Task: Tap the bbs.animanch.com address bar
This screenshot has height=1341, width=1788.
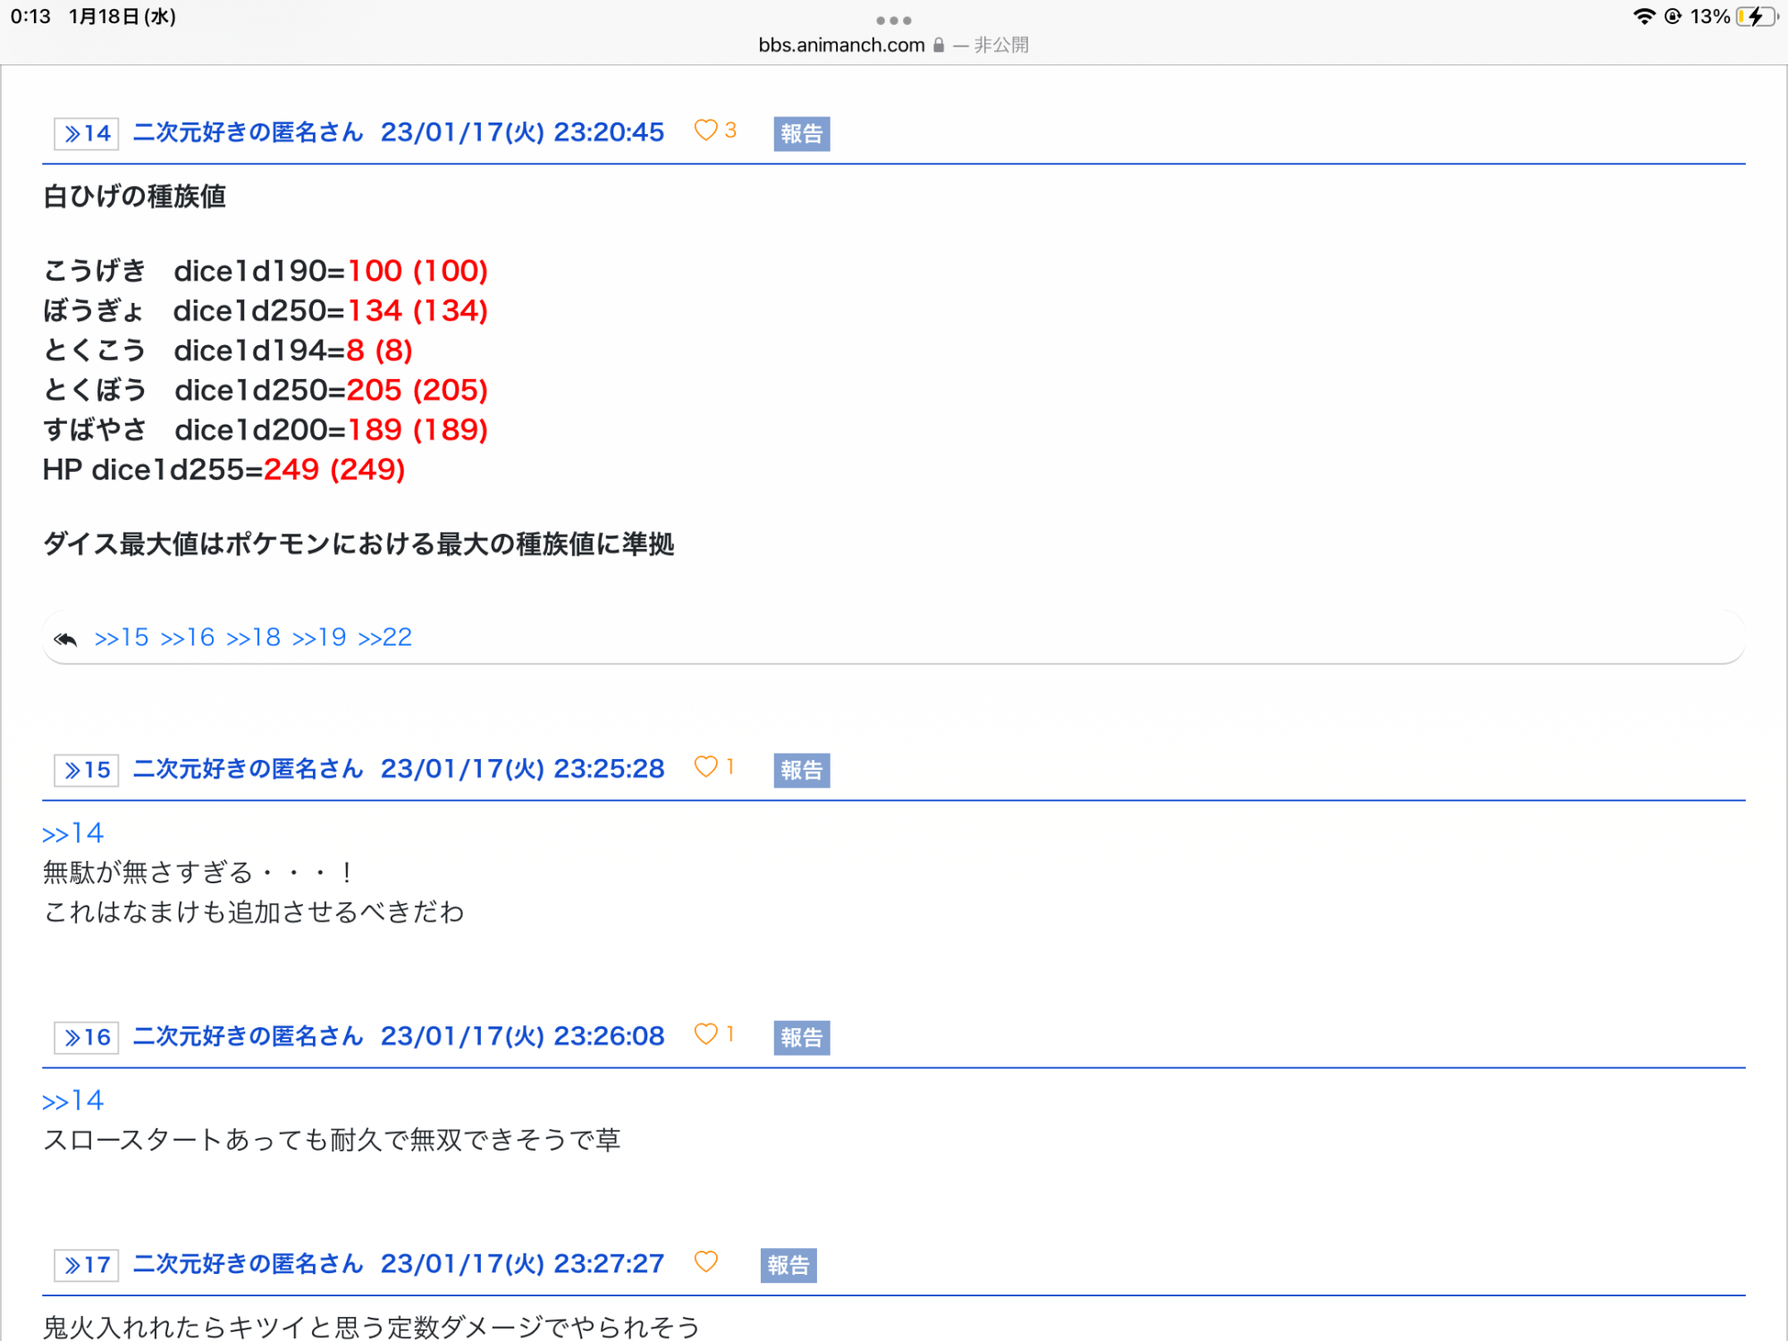Action: tap(841, 45)
